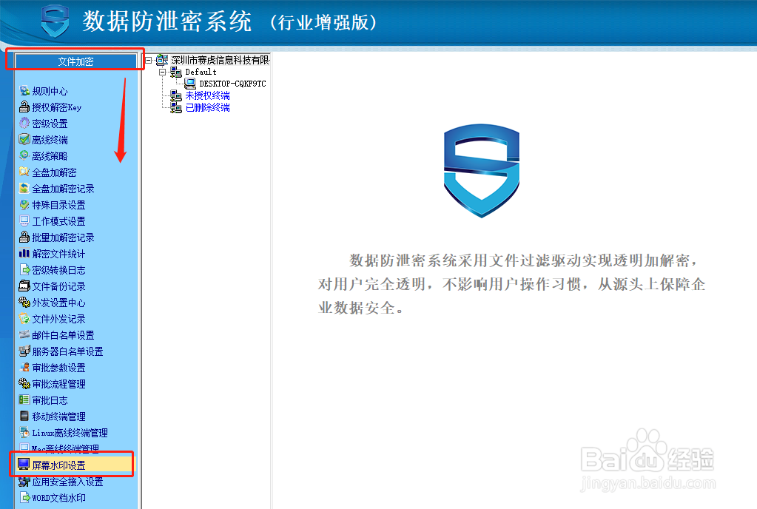Open 规则中心 from the sidebar
This screenshot has width=757, height=509.
coord(50,91)
